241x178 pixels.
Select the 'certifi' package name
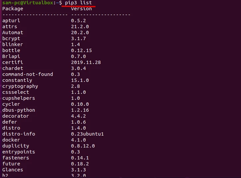[x=13, y=62]
